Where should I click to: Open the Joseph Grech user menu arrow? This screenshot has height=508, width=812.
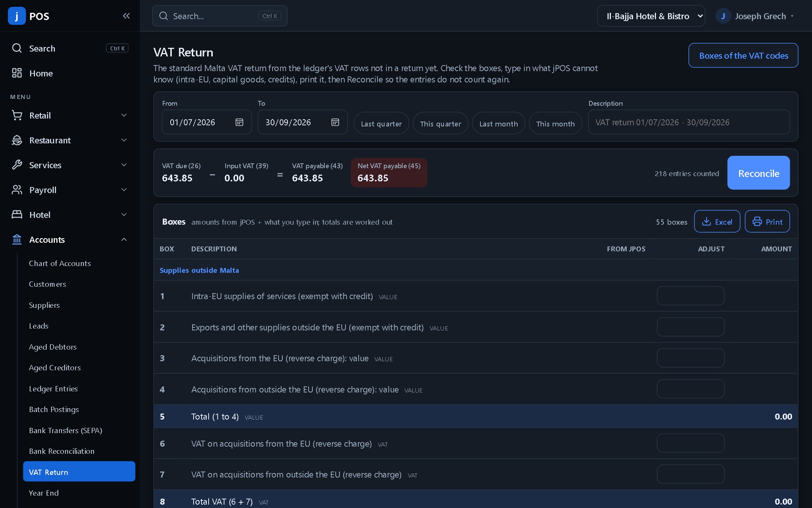tap(792, 16)
